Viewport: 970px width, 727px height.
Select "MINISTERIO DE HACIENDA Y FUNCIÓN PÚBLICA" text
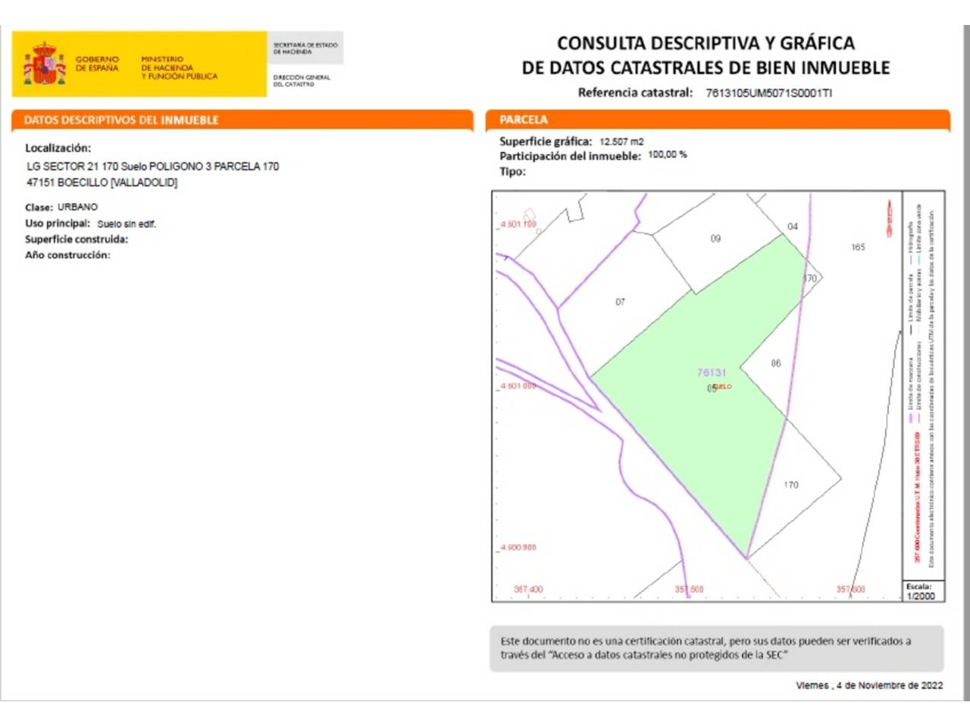click(x=179, y=67)
